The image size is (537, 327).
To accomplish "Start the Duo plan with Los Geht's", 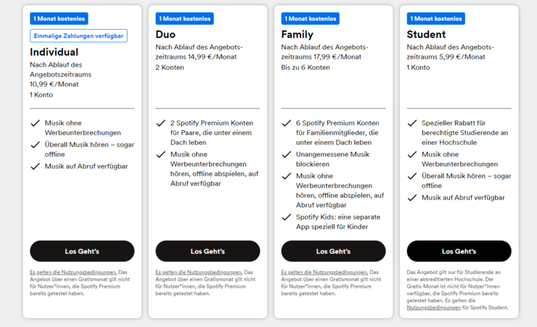I will 208,251.
